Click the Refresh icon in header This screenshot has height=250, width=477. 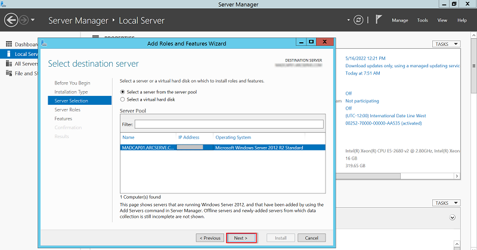(x=358, y=20)
